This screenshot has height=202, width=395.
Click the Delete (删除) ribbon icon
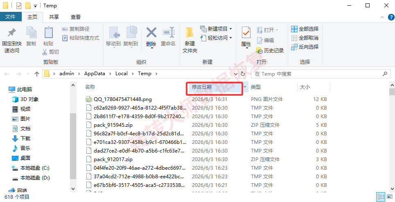tap(151, 33)
